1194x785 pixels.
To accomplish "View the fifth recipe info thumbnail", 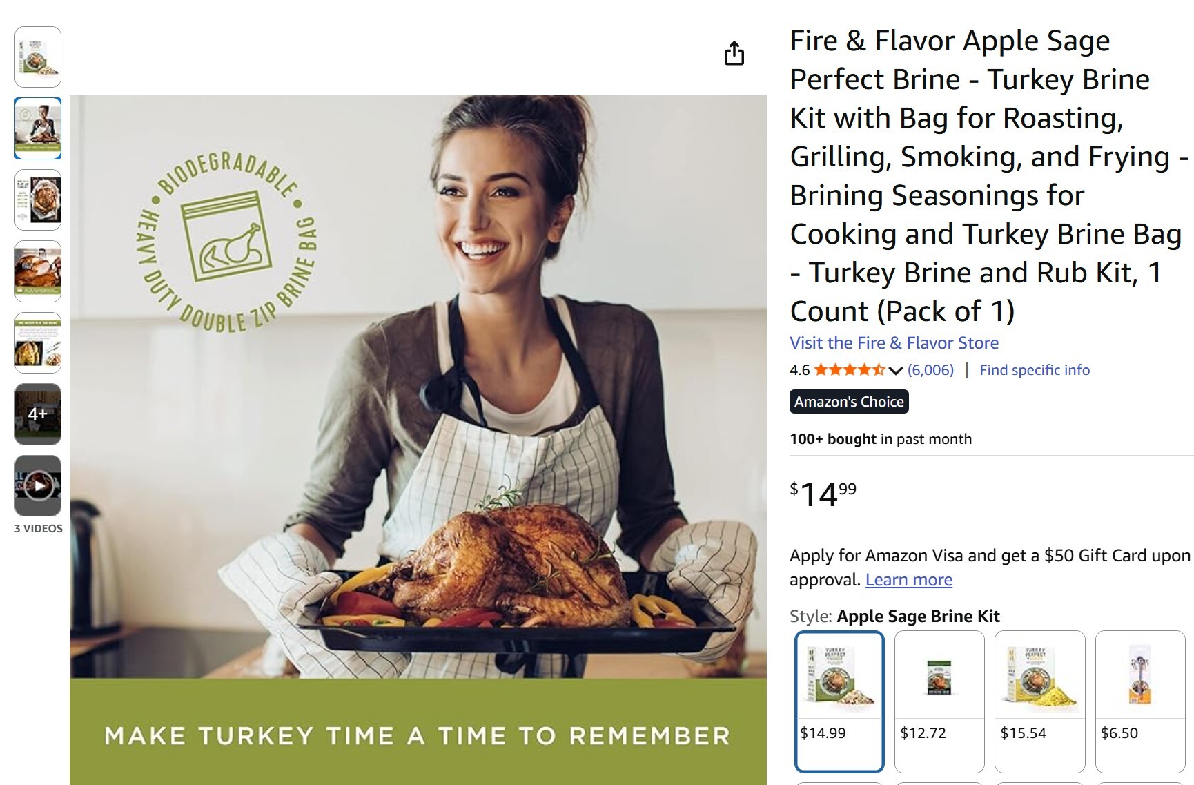I will [x=38, y=343].
